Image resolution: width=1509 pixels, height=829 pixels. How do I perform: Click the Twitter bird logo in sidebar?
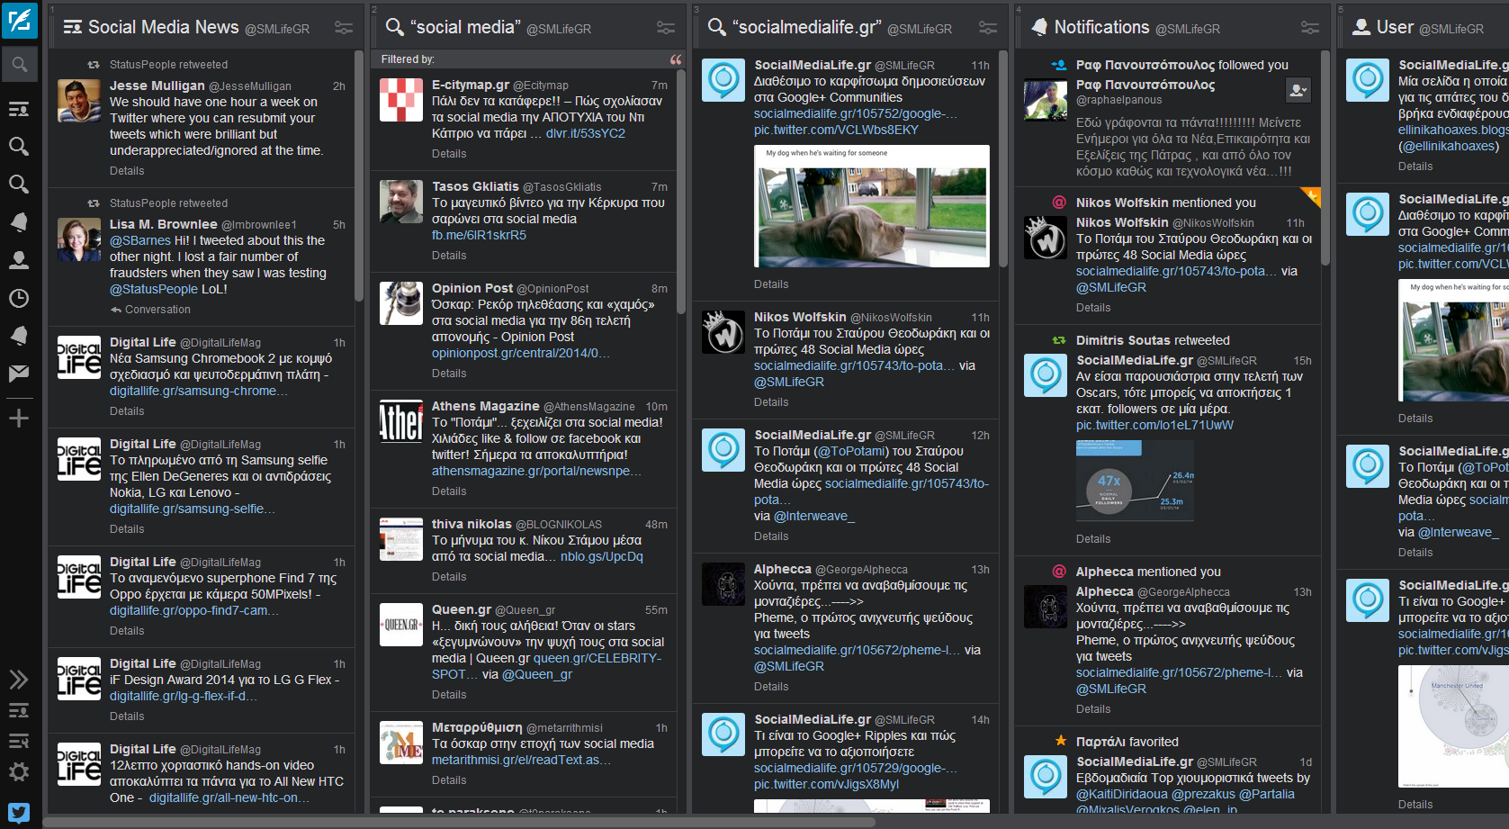(x=19, y=813)
